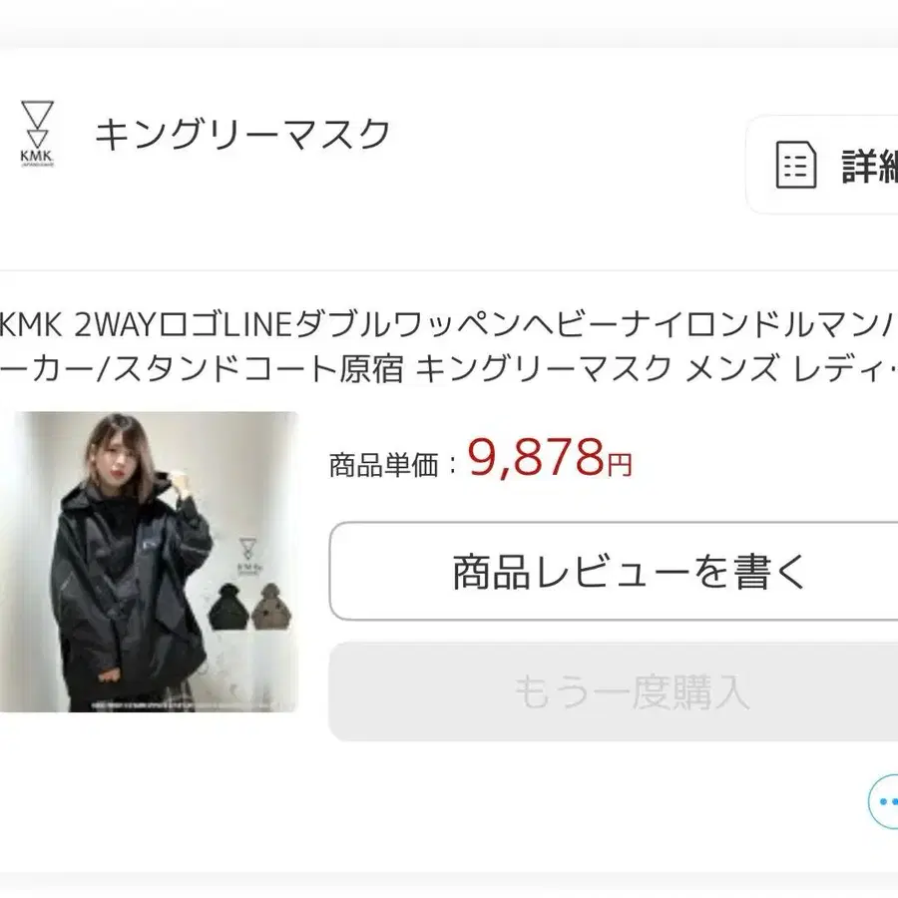Open the 詳細 details button
The height and width of the screenshot is (898, 898).
[x=822, y=165]
